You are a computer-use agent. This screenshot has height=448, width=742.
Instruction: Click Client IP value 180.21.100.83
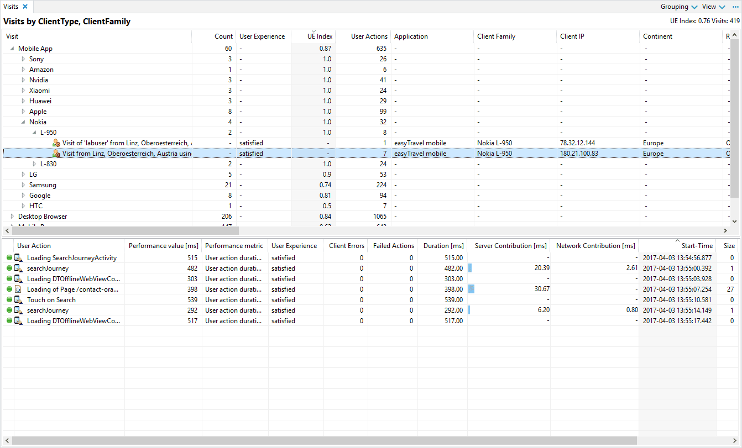tap(579, 154)
